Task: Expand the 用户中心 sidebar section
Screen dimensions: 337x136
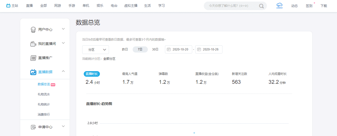Action: point(63,29)
